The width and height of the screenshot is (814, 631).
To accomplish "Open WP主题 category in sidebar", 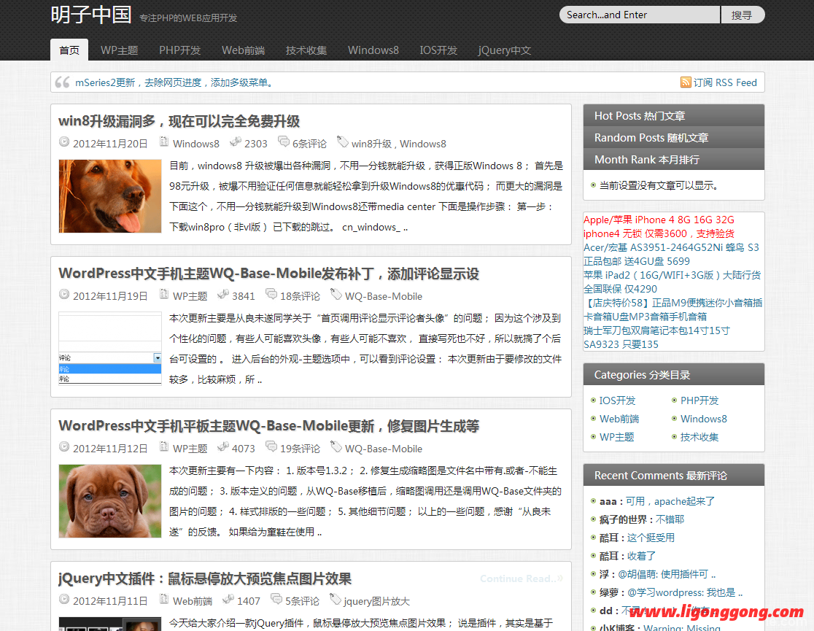I will pos(617,437).
